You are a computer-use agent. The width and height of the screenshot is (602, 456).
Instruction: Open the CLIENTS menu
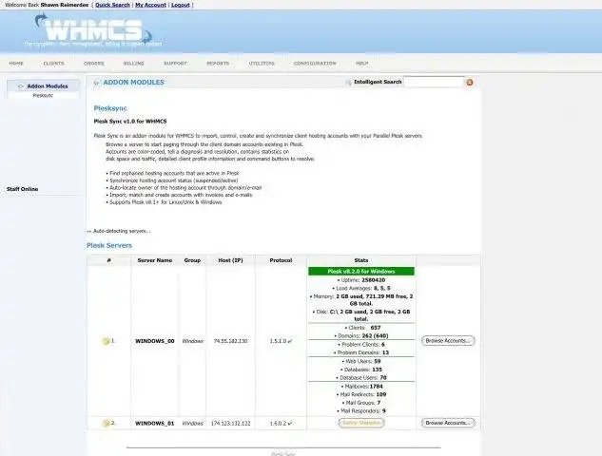tap(54, 64)
